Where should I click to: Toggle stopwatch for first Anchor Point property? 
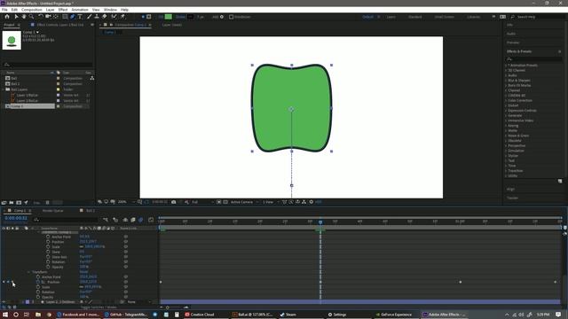48,237
